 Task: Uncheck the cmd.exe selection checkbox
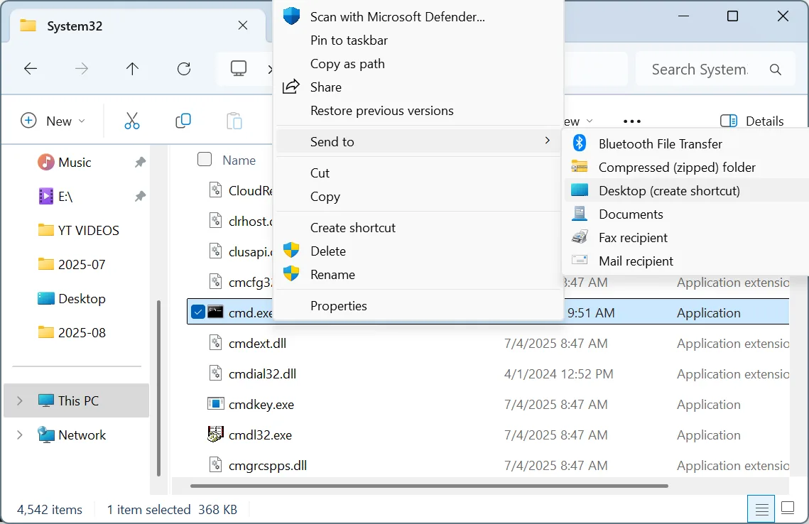click(197, 312)
